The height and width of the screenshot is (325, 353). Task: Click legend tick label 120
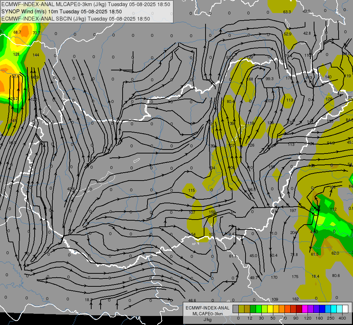point(308,318)
